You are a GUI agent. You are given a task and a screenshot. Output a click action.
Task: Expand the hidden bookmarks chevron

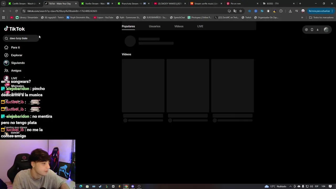302,18
